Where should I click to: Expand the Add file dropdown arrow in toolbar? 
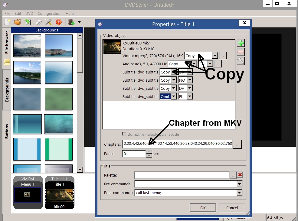click(x=80, y=22)
